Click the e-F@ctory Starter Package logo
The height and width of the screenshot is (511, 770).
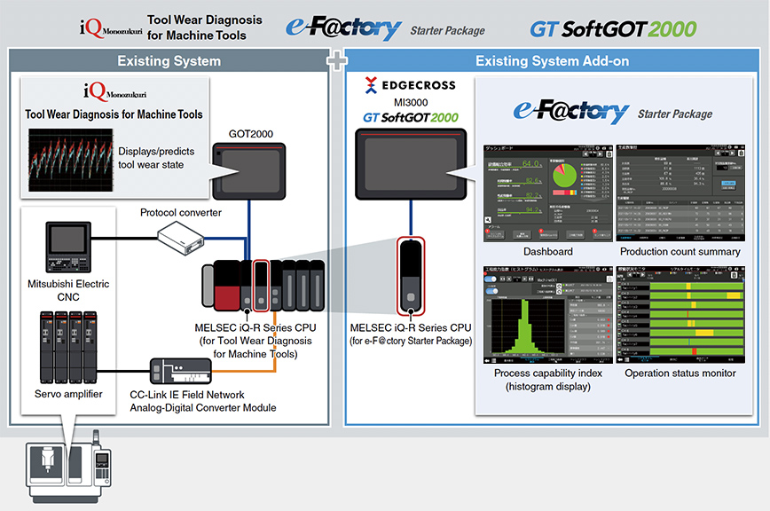(342, 26)
